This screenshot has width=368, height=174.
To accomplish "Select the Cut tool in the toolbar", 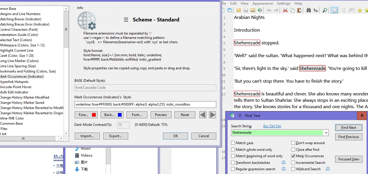I will [285, 10].
